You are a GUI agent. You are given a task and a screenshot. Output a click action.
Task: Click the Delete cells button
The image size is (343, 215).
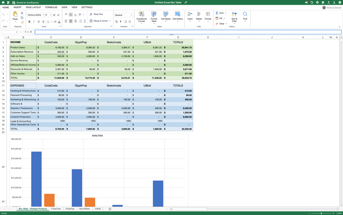click(199, 17)
